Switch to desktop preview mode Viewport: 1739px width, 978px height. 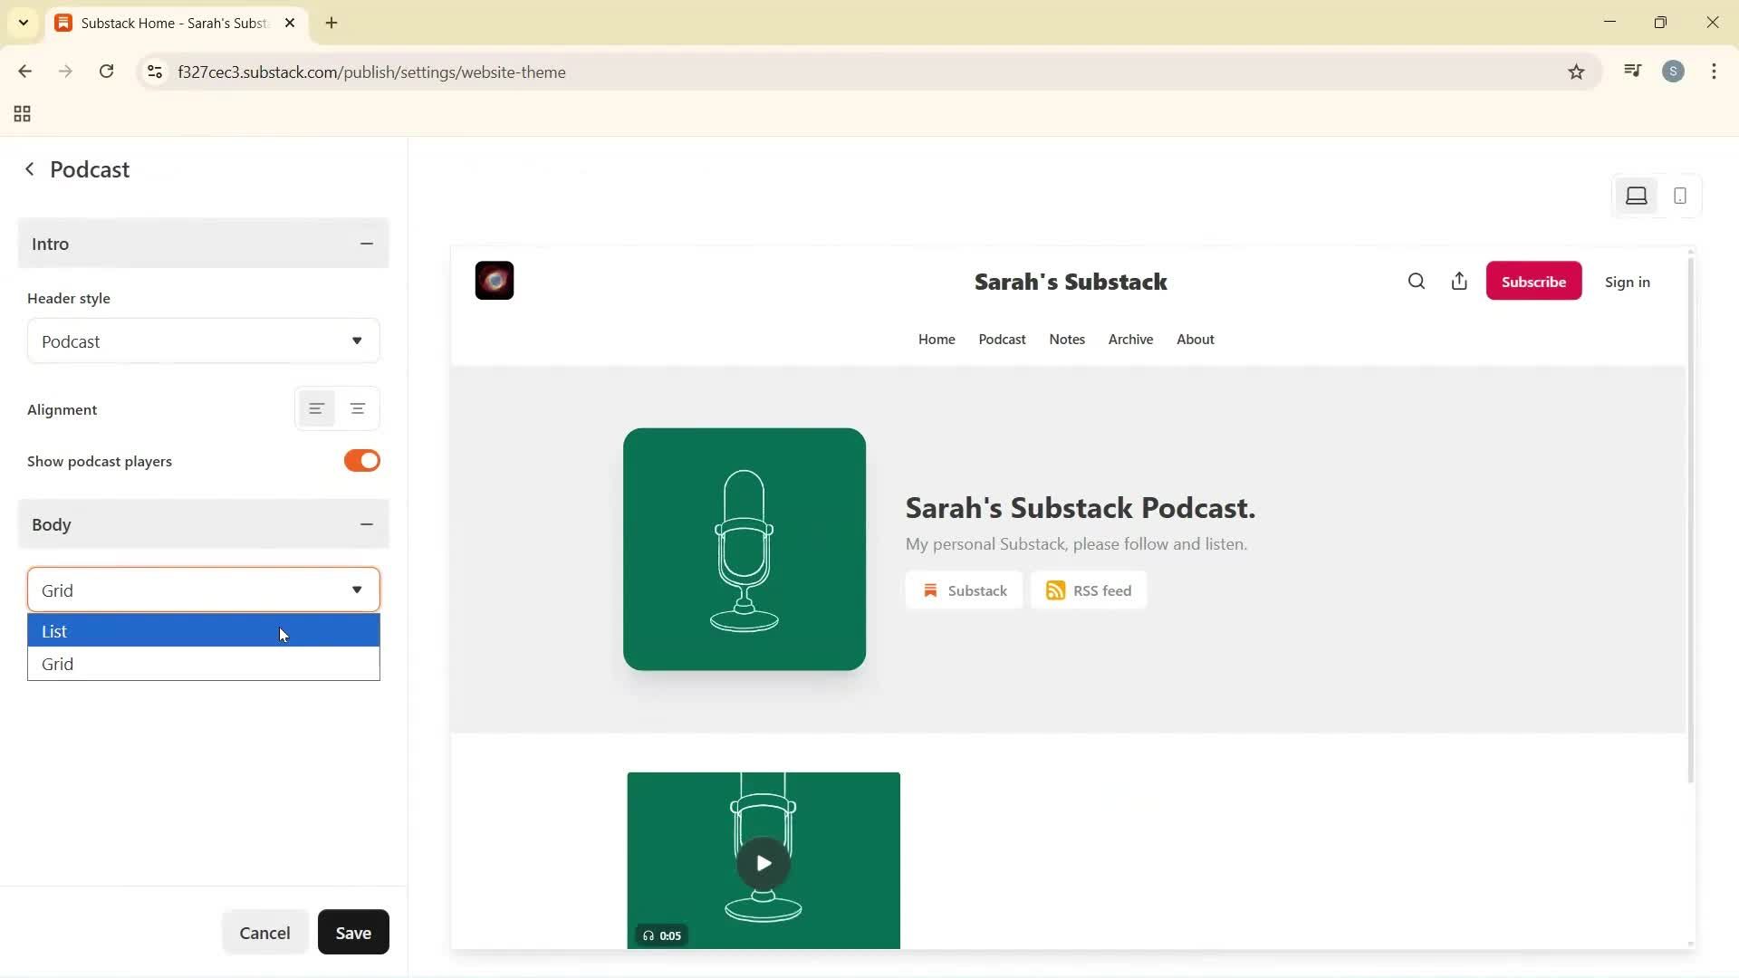click(1636, 196)
